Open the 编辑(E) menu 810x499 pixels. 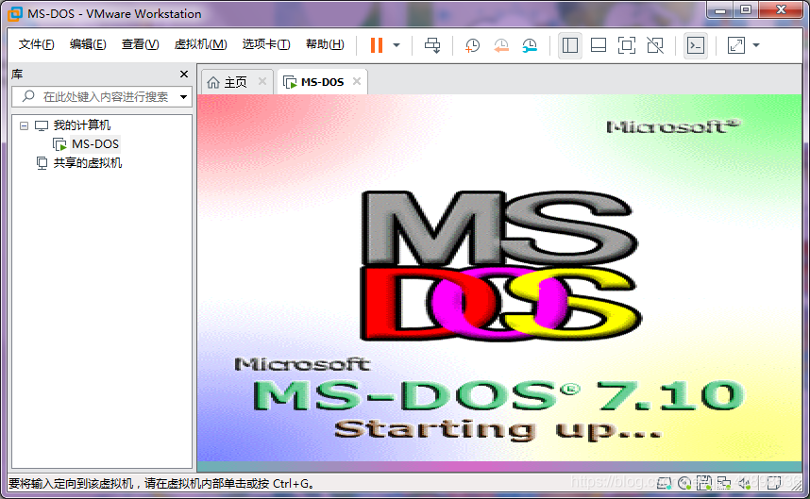[x=88, y=44]
